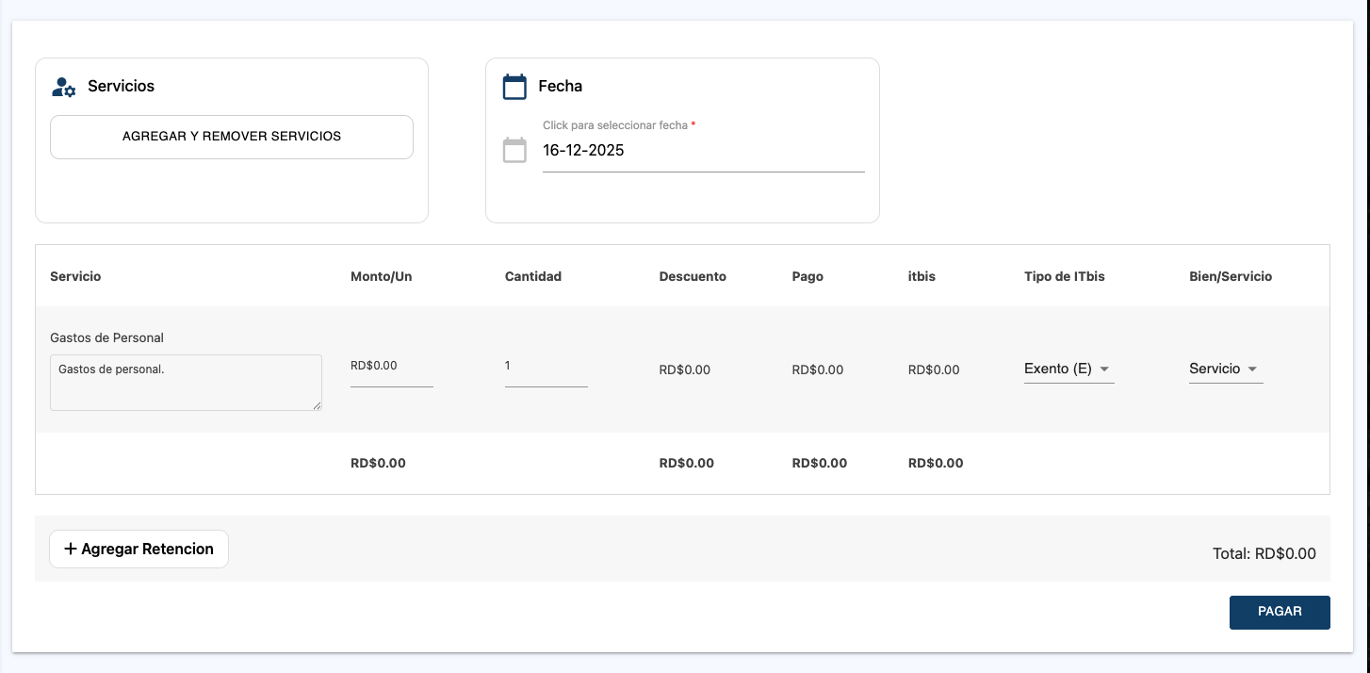Expand the Exento (E) ITbis type dropdown
Image resolution: width=1370 pixels, height=673 pixels.
[1068, 369]
